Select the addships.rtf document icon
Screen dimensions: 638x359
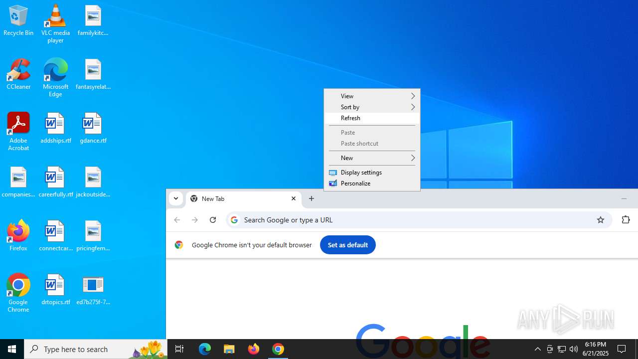pyautogui.click(x=55, y=129)
